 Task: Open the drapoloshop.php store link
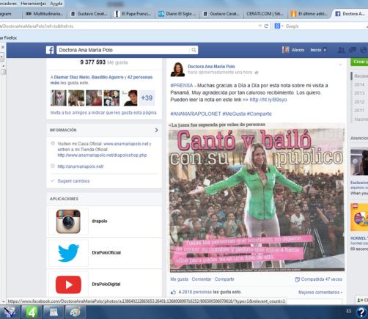coord(102,155)
